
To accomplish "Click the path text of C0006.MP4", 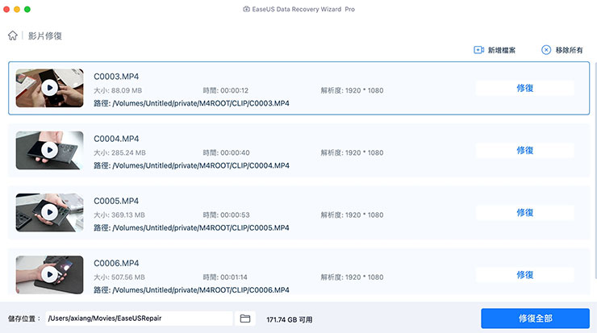I will click(191, 290).
